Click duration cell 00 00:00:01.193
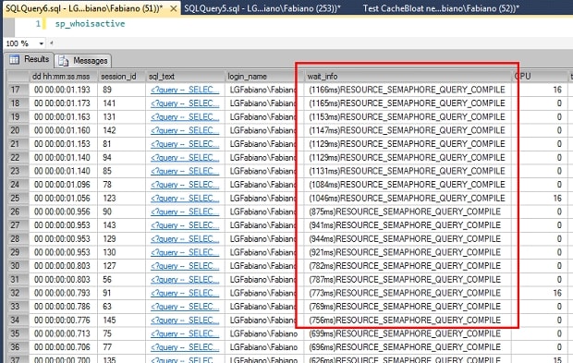Viewport: 573px width, 363px height. pos(63,90)
